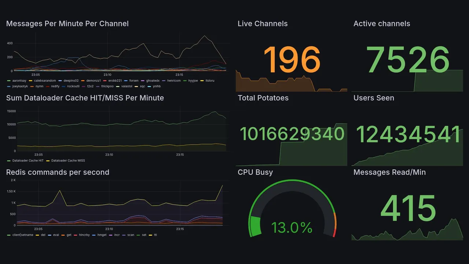Click the Active channels value 7526

tap(408, 59)
